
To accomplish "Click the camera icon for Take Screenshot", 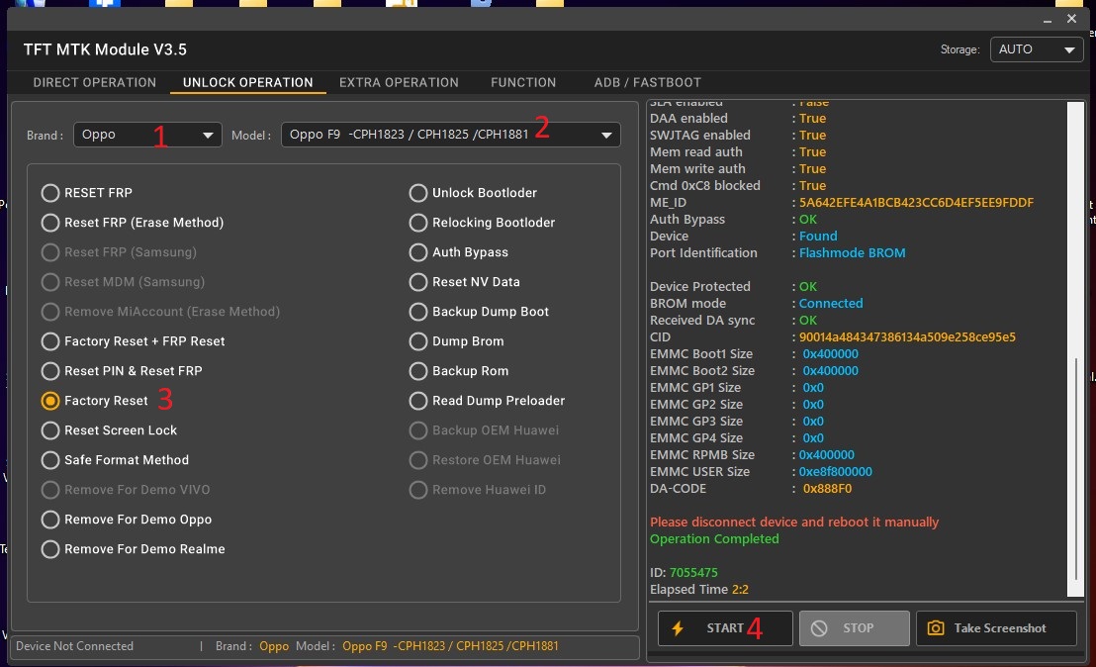I will 935,627.
